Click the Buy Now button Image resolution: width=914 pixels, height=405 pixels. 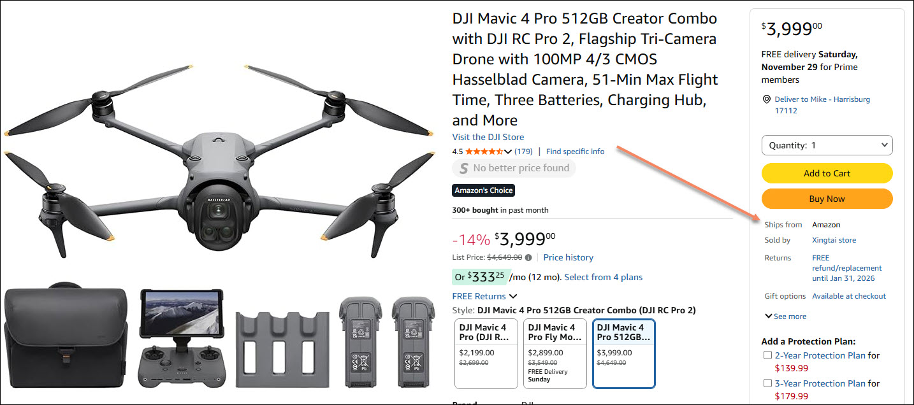coord(827,199)
